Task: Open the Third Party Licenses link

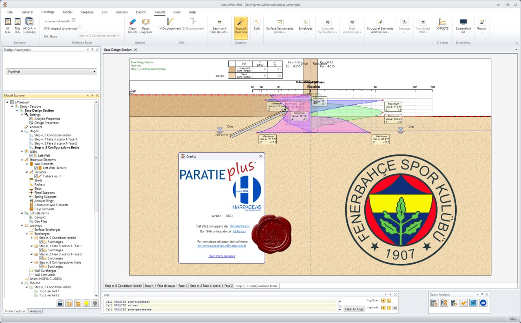Action: 221,256
